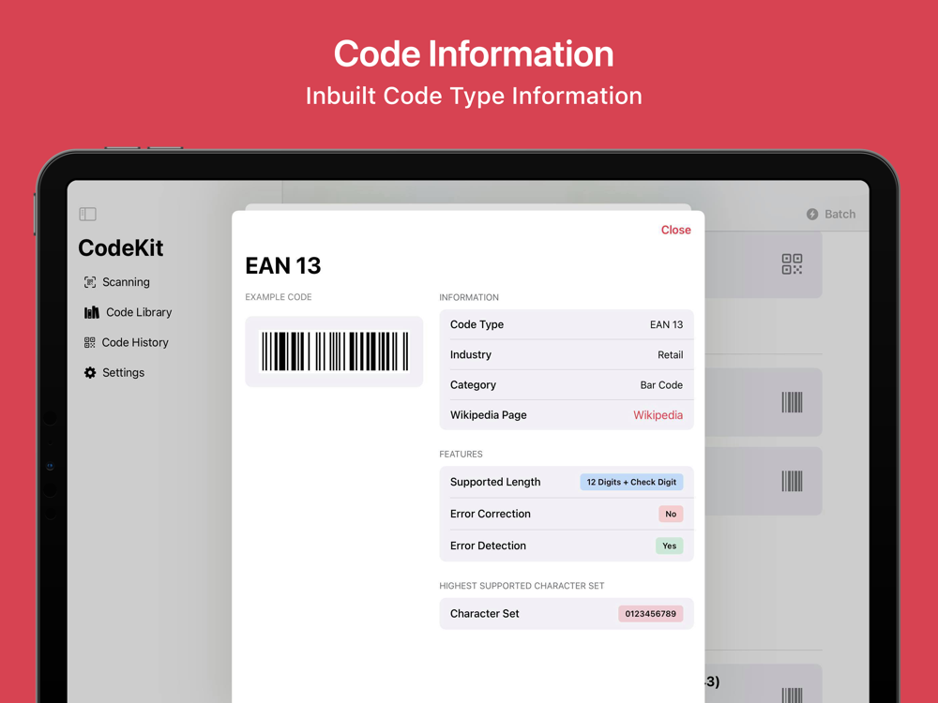Click the Code History QR icon
The image size is (938, 703).
click(x=90, y=342)
